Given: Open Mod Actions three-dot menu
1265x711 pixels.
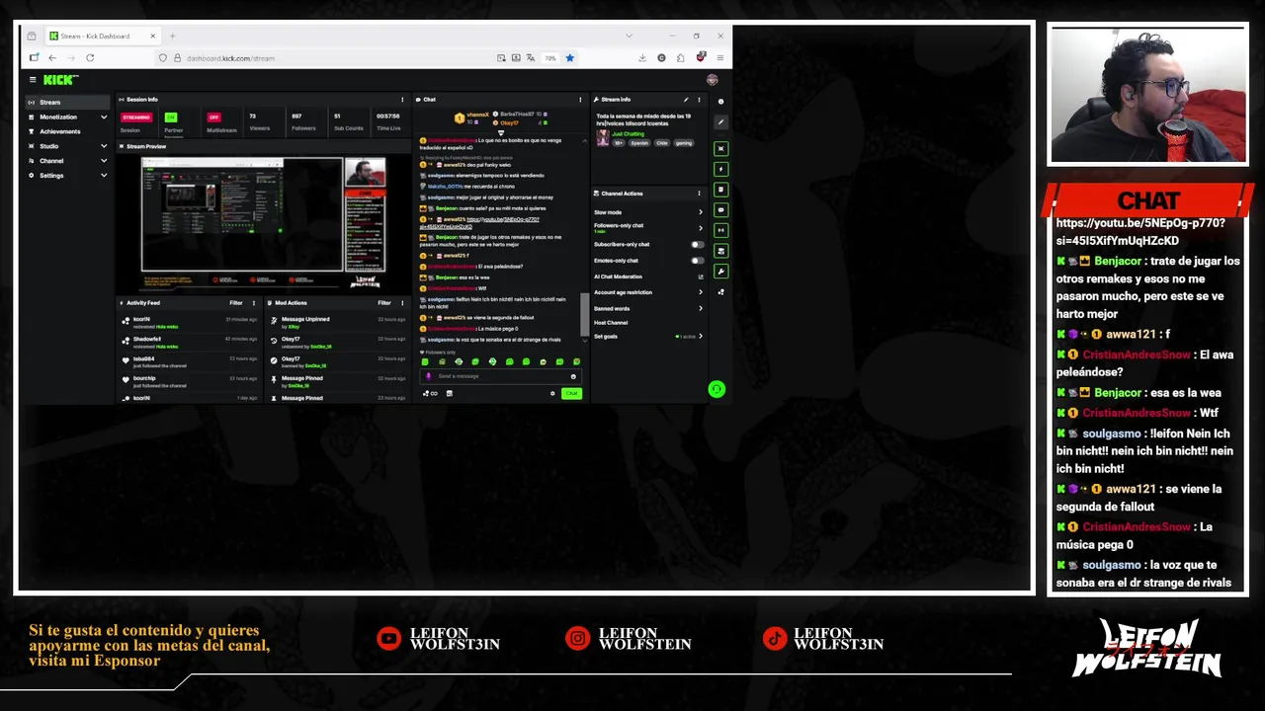Looking at the screenshot, I should tap(402, 303).
